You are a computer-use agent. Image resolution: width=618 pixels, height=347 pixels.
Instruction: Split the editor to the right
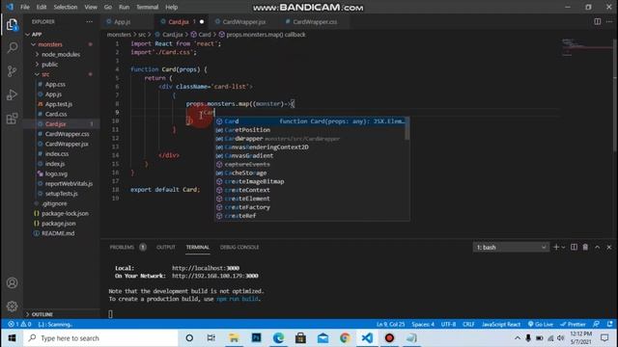pos(598,21)
